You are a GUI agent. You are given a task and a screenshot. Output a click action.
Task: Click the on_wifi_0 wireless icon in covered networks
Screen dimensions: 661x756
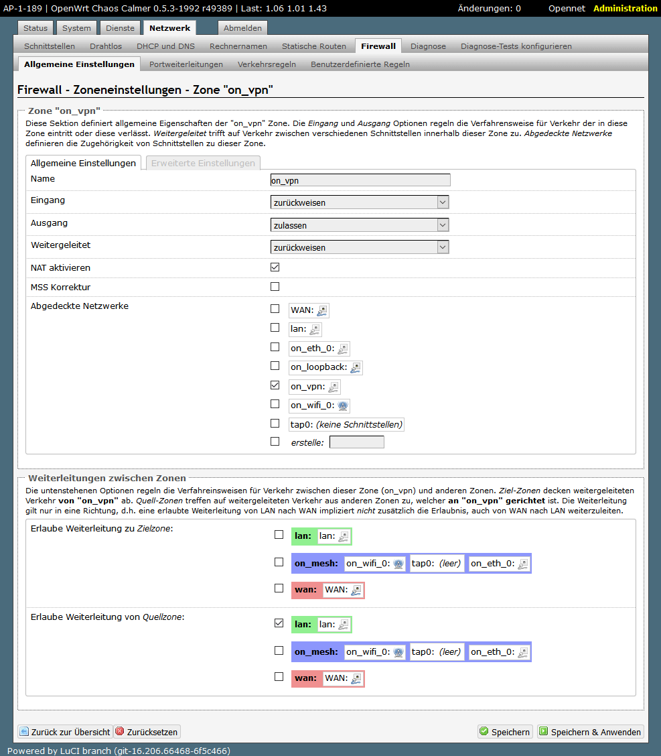coord(343,405)
